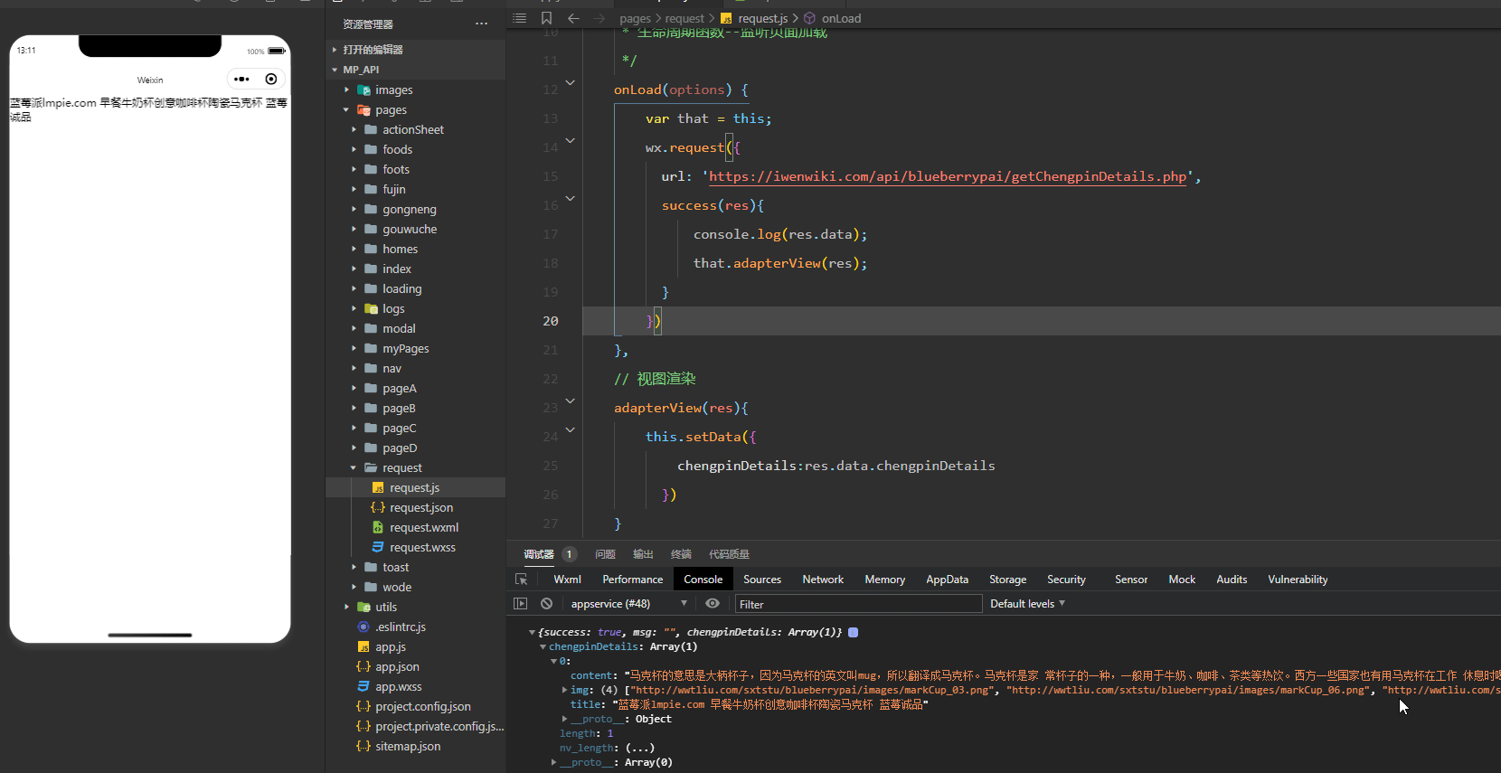Screen dimensions: 1501x773
Task: Open the Memory devtools tab
Action: click(x=885, y=580)
